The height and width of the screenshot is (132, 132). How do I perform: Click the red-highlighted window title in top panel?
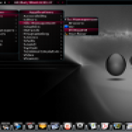click(x=33, y=2)
